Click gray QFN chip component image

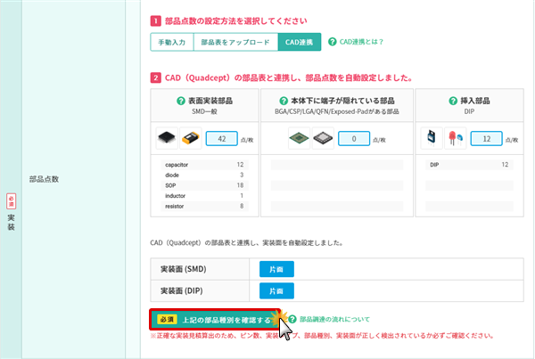[321, 138]
